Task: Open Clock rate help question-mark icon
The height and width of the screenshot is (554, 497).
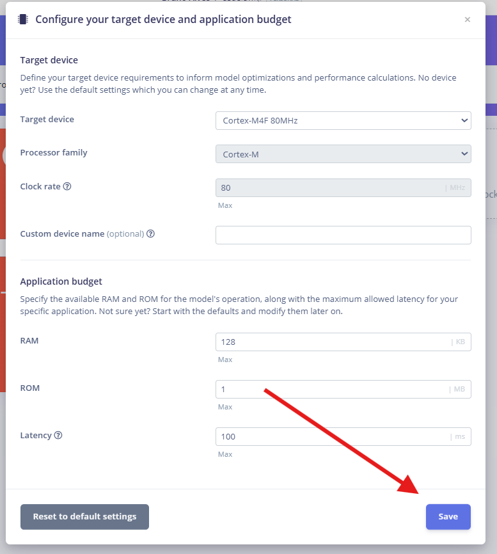Action: tap(67, 186)
